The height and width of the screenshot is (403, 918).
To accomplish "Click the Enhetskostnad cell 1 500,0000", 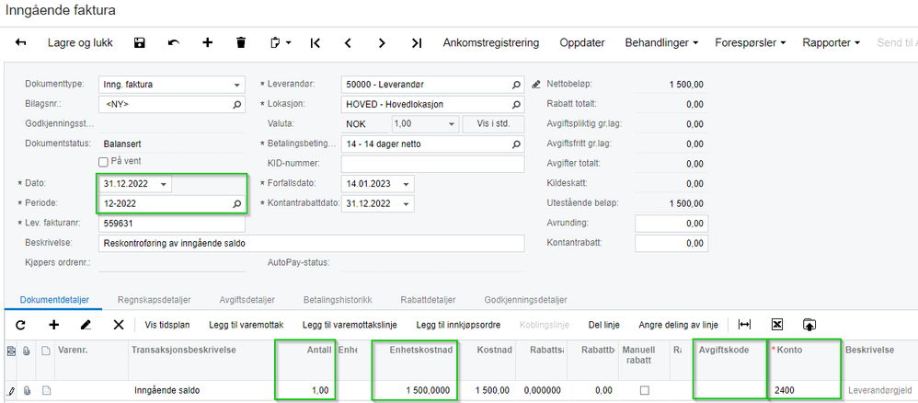I will point(414,390).
